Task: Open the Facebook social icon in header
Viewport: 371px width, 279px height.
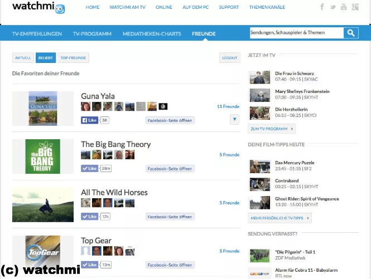Action: [x=322, y=7]
